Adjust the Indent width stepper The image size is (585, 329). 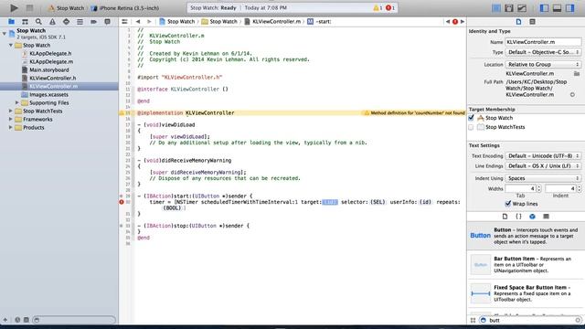(x=579, y=189)
